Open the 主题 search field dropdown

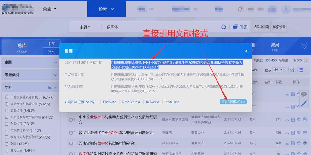[85, 27]
